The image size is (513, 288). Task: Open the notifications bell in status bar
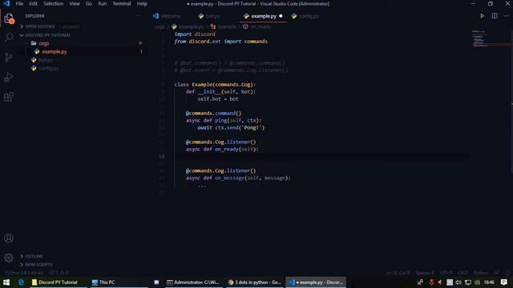tap(507, 272)
